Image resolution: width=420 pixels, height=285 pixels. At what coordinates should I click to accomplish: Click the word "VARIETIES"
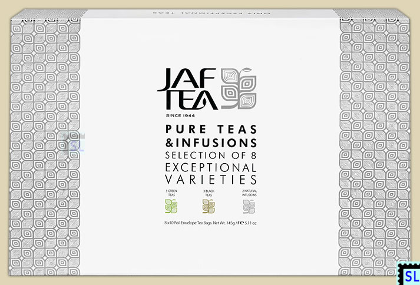[209, 179]
